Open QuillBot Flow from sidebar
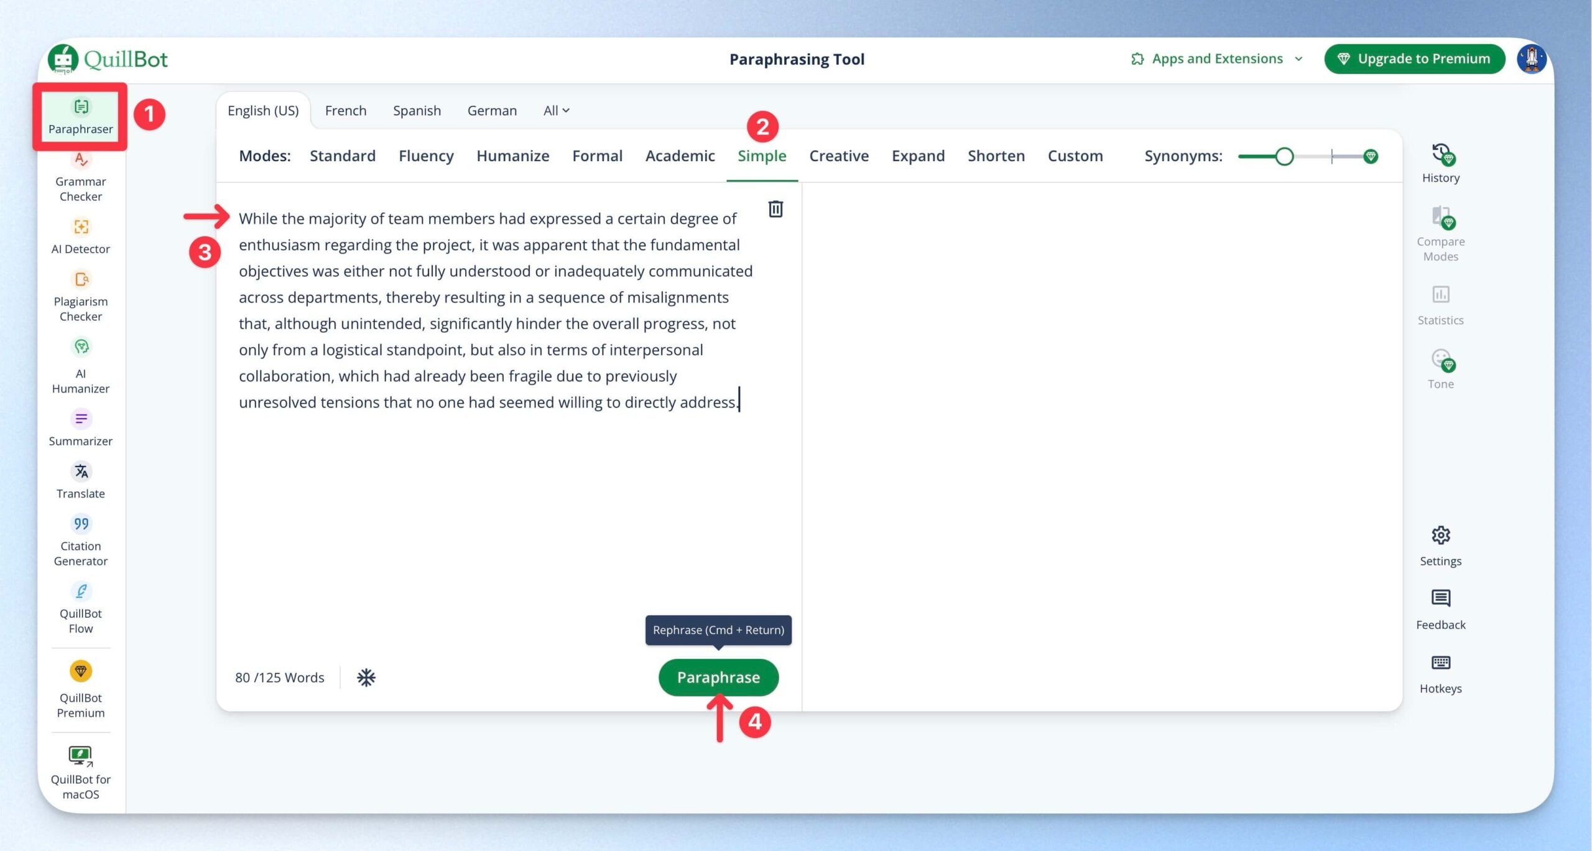The image size is (1592, 851). (80, 608)
